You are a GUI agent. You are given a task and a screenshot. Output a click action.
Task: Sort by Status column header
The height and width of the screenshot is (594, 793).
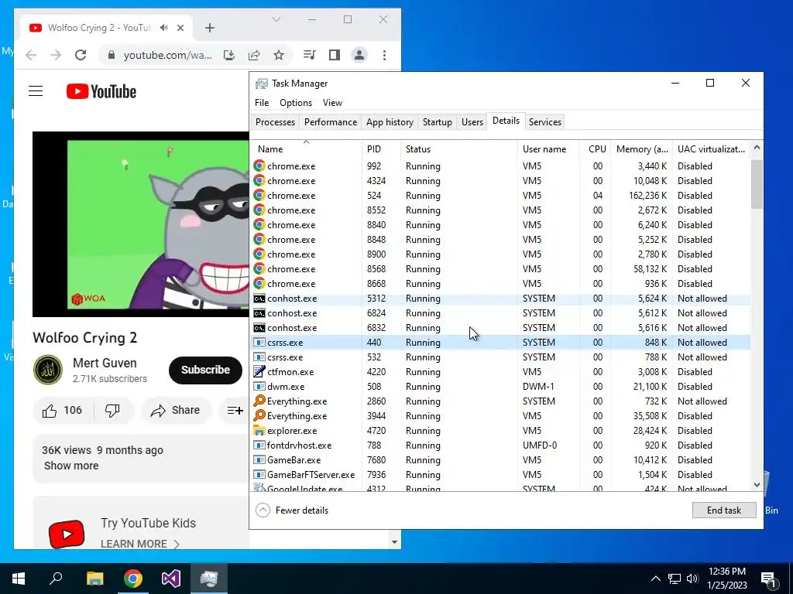pos(459,149)
